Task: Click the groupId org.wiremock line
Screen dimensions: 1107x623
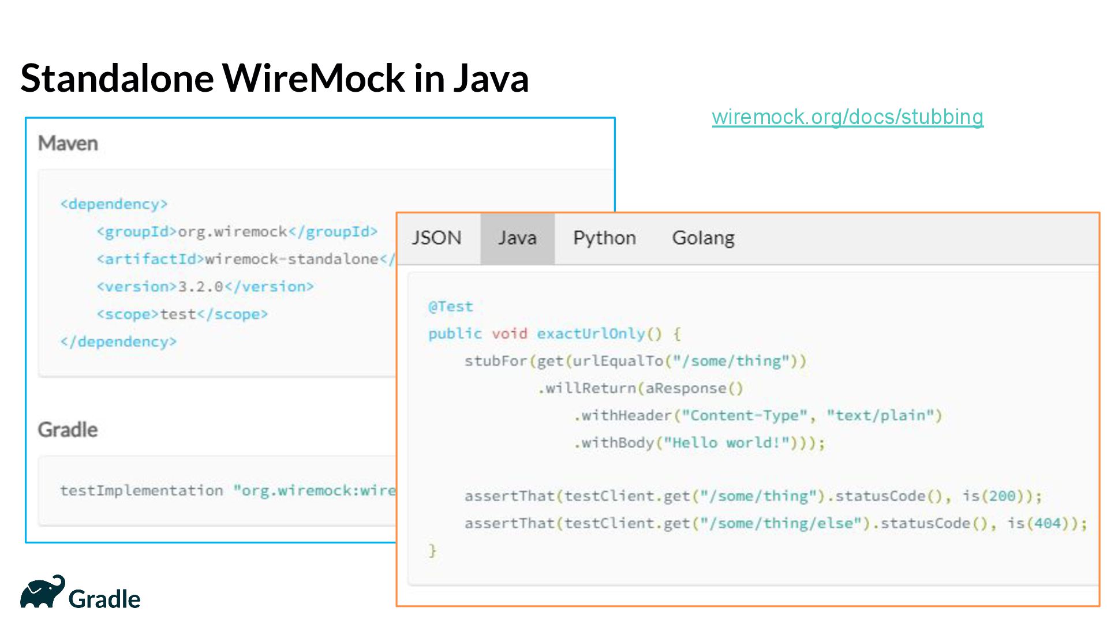Action: click(237, 232)
